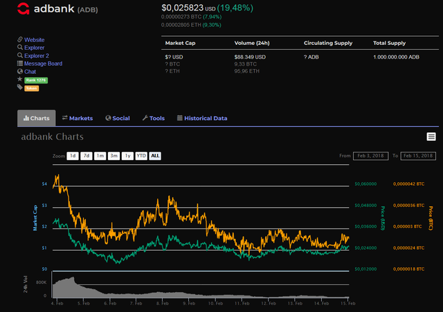Image resolution: width=443 pixels, height=312 pixels.
Task: Set chart zoom to ALL
Action: coord(155,156)
